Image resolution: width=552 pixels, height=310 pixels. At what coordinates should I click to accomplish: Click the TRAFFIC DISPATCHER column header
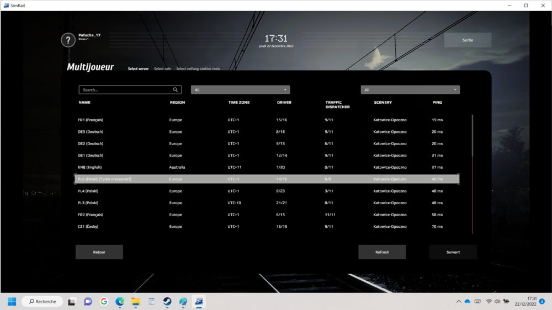(337, 104)
